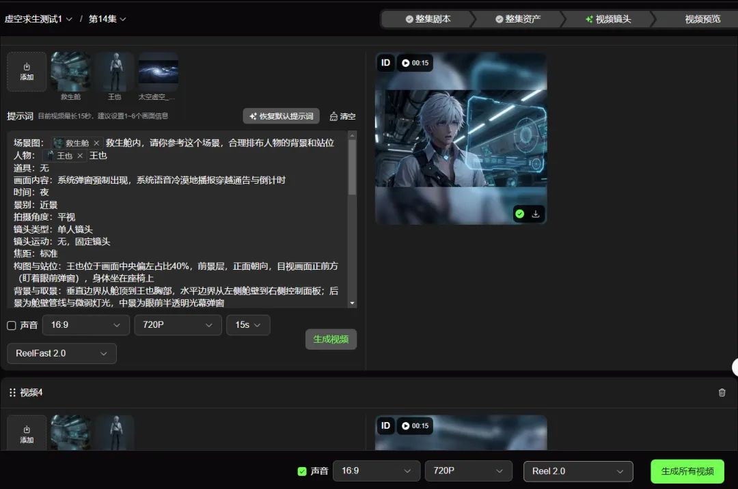738x489 pixels.
Task: Click the 生成视频 button
Action: [331, 339]
